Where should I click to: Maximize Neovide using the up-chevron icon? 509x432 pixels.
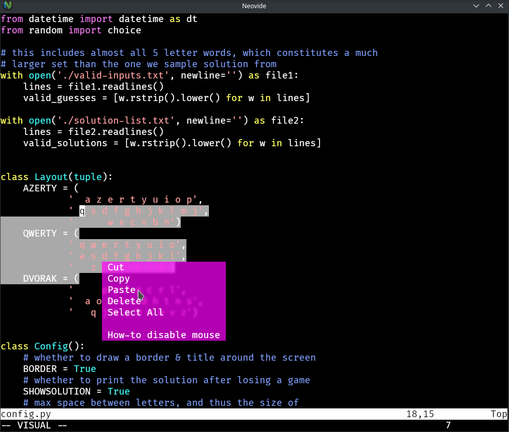coord(488,6)
